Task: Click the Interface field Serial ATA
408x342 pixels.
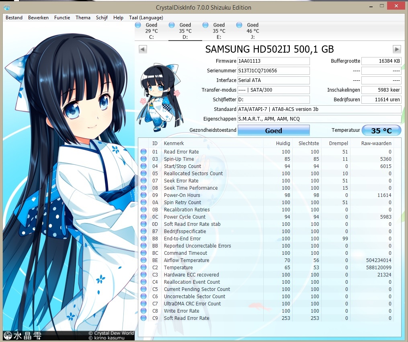Action: [273, 80]
